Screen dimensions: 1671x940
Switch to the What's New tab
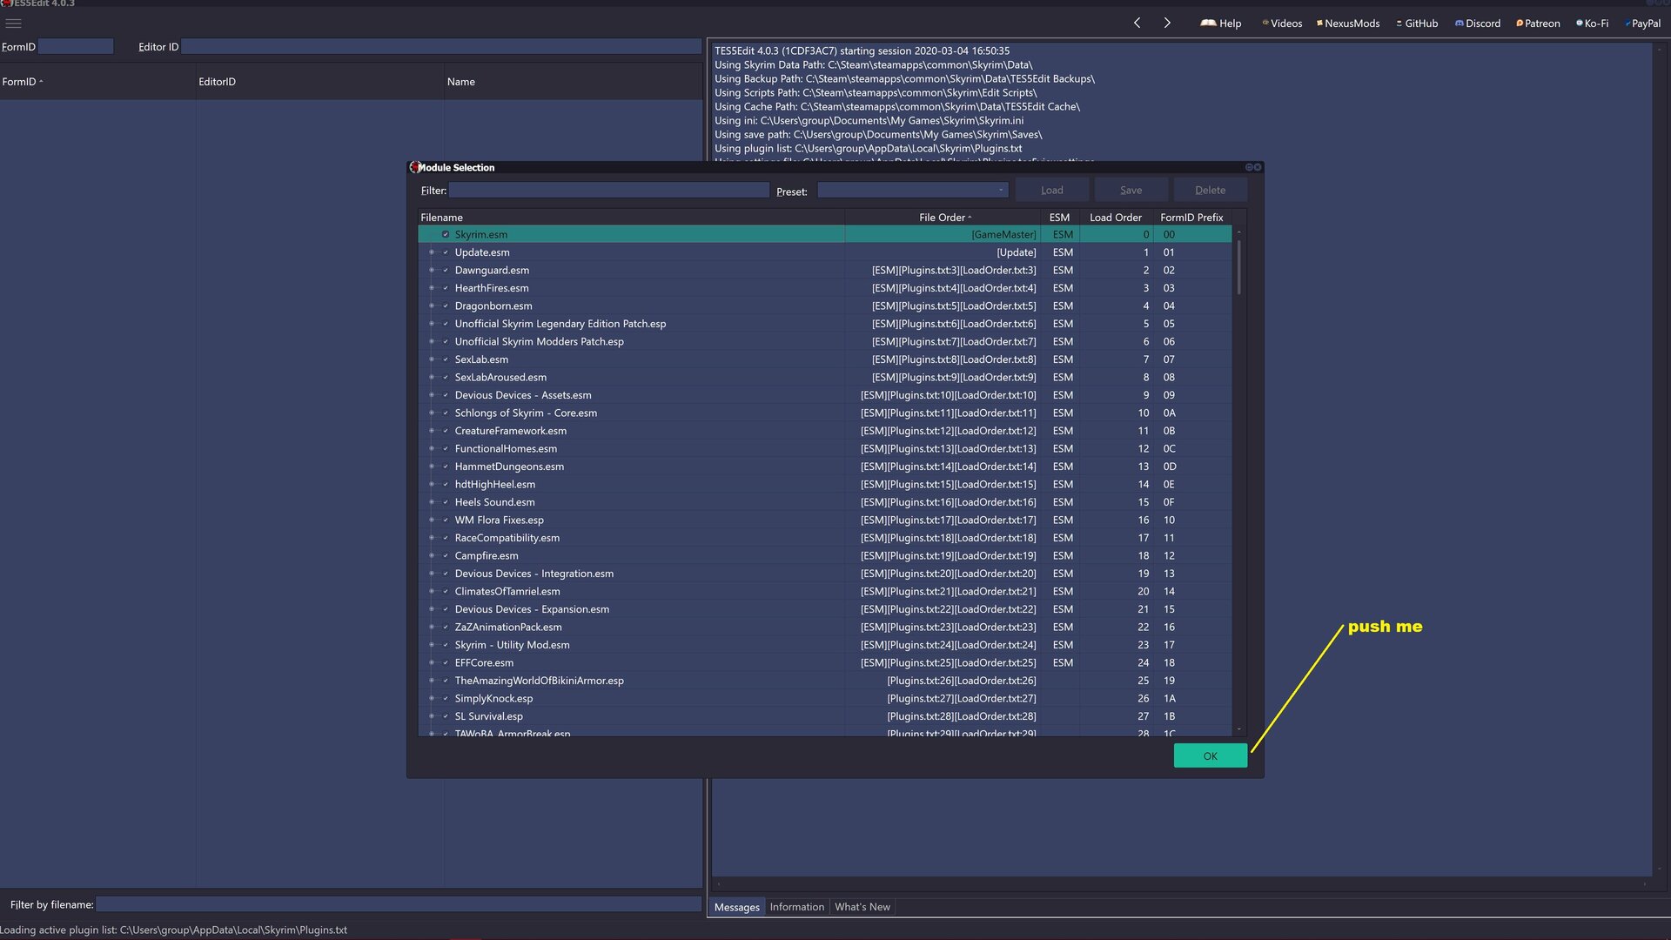point(862,907)
